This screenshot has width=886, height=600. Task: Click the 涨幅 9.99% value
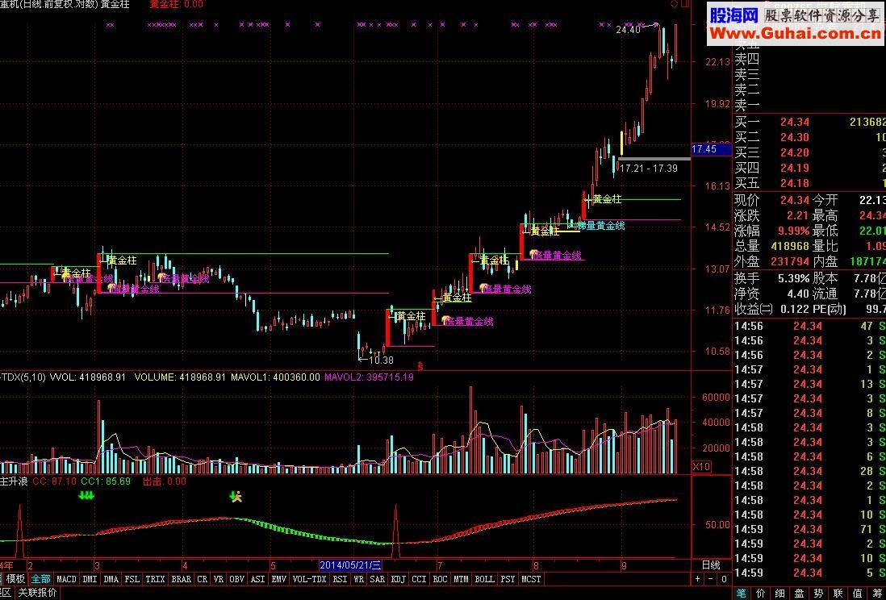[x=792, y=231]
